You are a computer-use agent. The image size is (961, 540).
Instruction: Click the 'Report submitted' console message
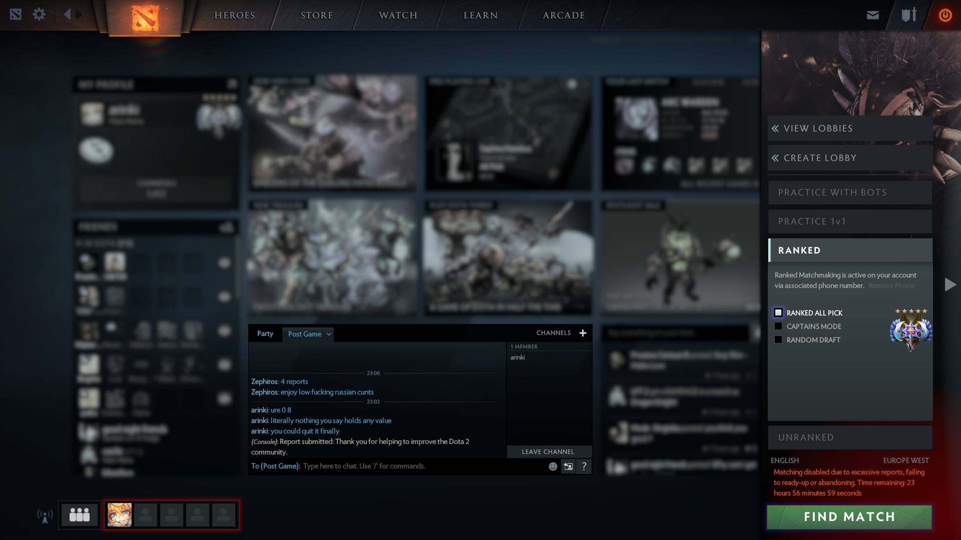point(360,447)
